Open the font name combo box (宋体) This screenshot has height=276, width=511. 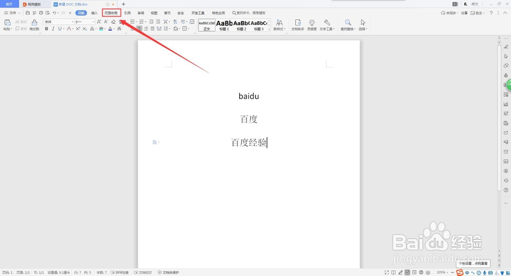coord(59,22)
